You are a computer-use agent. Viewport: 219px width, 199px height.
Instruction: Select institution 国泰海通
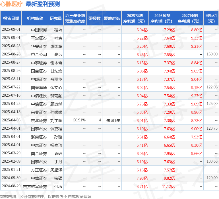click(39, 88)
